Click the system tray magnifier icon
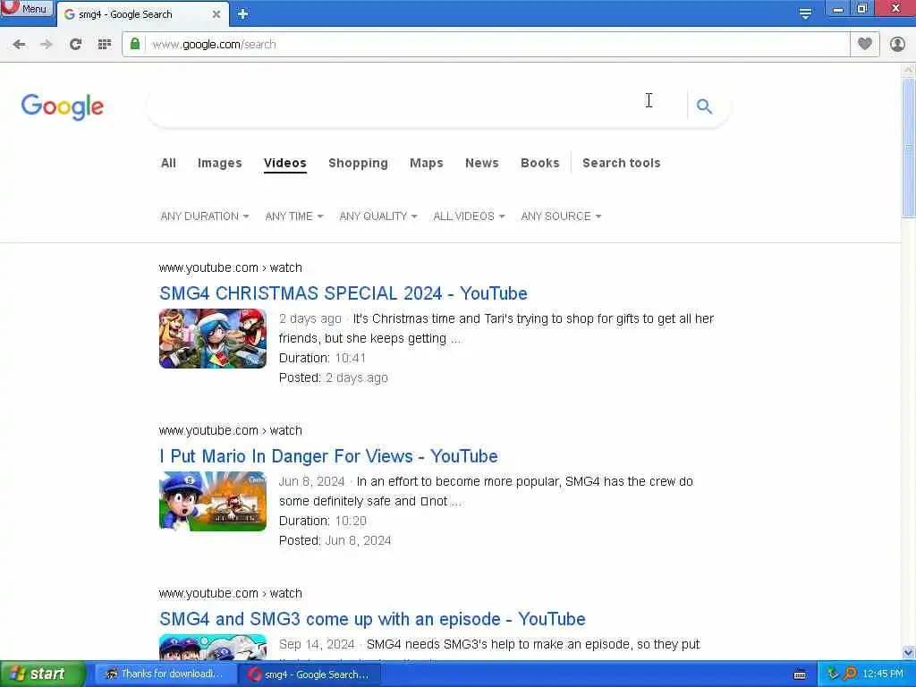Screen dimensions: 916x687 point(850,674)
